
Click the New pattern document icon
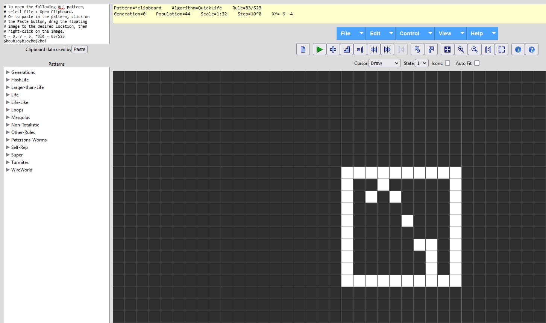[x=303, y=50]
